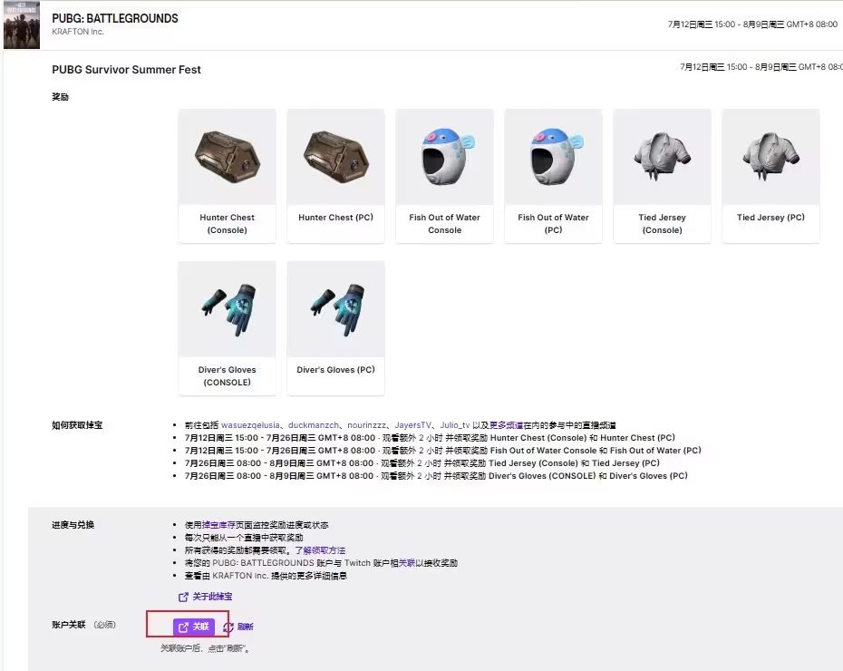Click the Diver's Gloves (CONSOLE) reward card
Screen dimensions: 843x671
227,328
